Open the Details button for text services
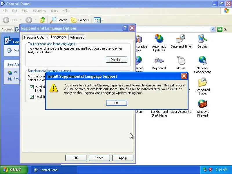 pos(116,60)
